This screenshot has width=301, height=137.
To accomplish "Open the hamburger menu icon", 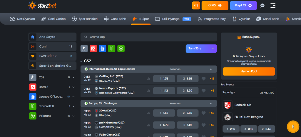I will [x=273, y=5].
